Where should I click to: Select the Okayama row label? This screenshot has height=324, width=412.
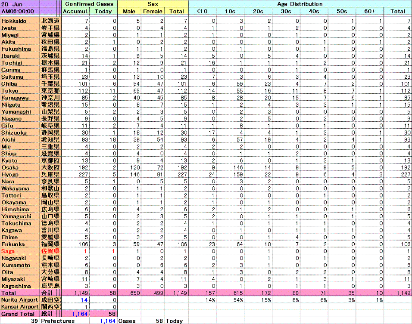click(x=20, y=203)
